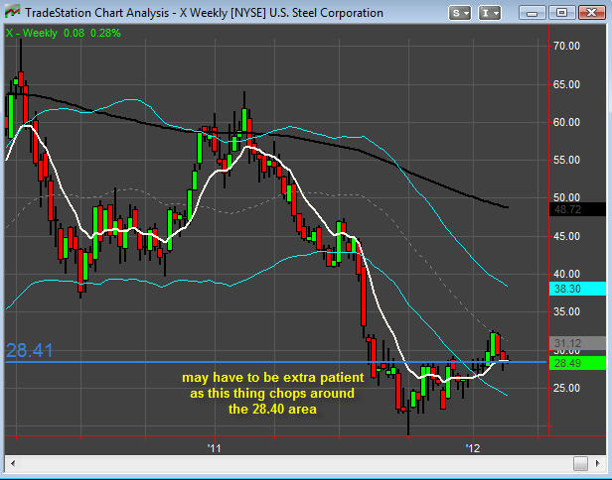Click the horizontal scrollbar thumb
This screenshot has width=612, height=480.
(x=581, y=463)
